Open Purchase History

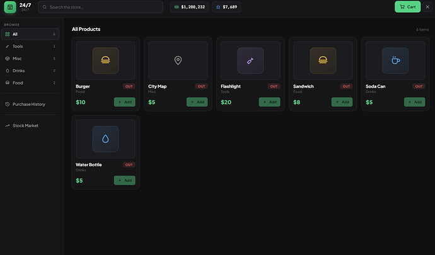[x=30, y=105]
